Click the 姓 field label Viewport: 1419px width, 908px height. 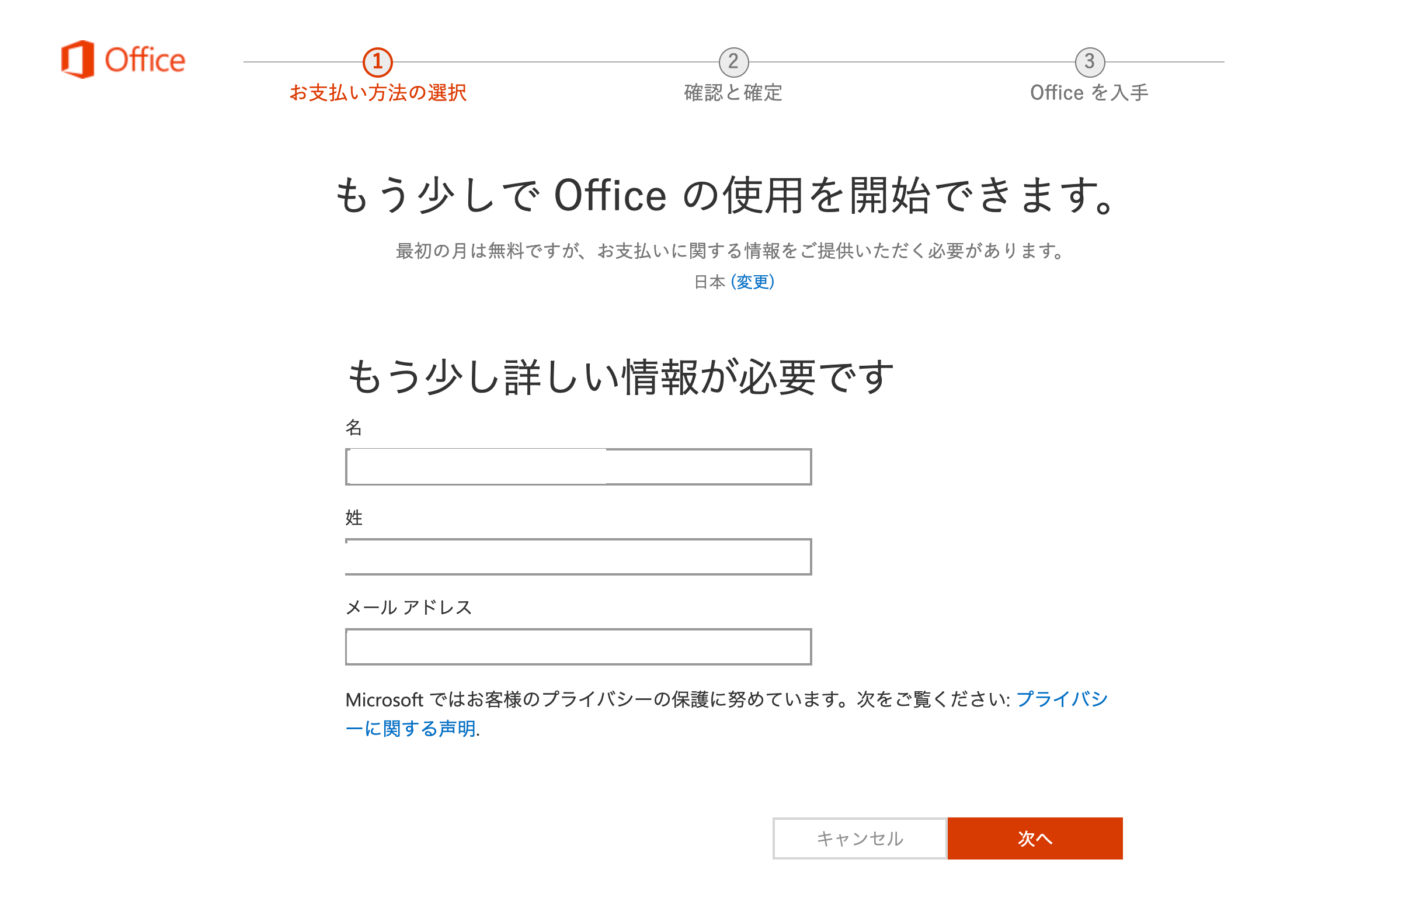(x=353, y=518)
